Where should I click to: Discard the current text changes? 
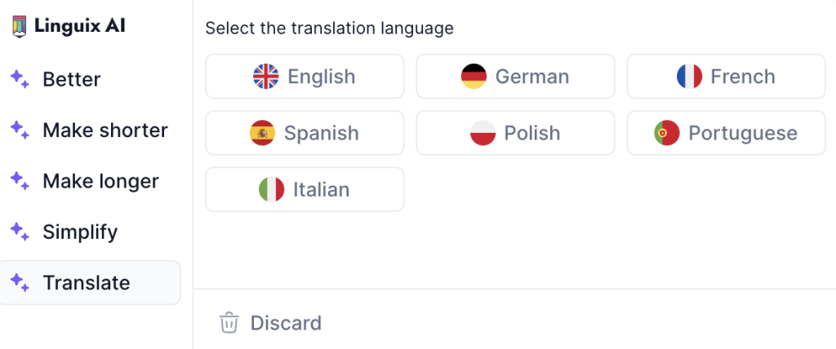click(x=270, y=323)
